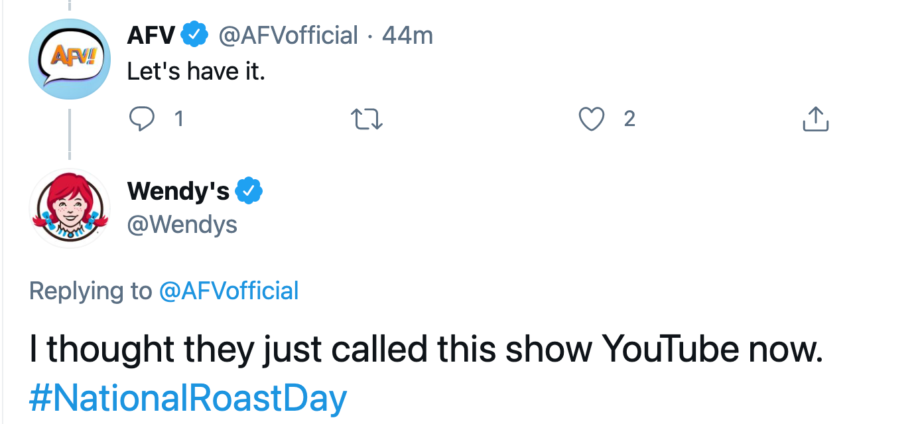Click the AFV display name
This screenshot has width=918, height=424.
[151, 35]
